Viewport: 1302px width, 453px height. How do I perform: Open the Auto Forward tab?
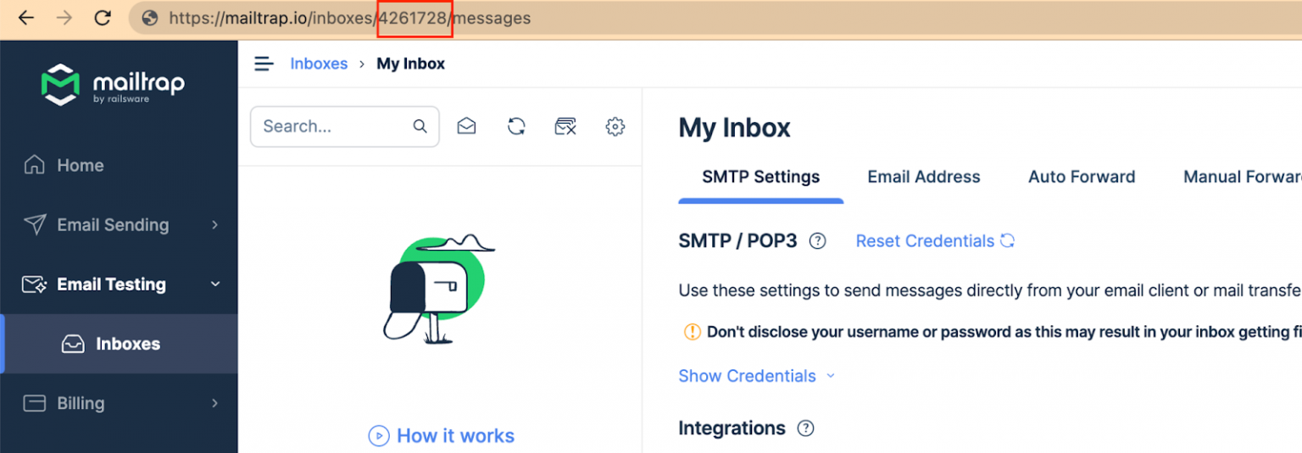pyautogui.click(x=1081, y=177)
